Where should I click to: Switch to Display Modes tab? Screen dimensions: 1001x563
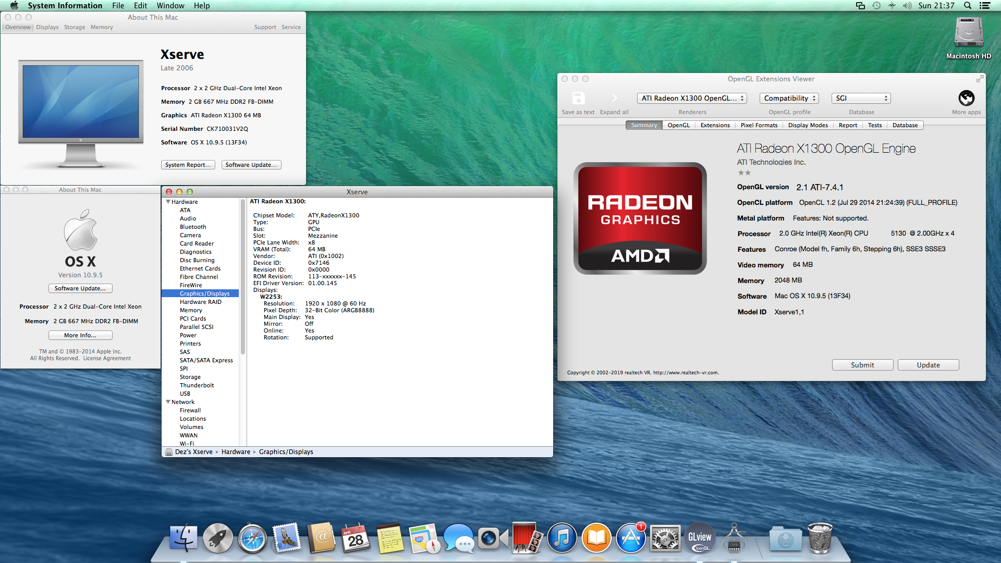(808, 125)
